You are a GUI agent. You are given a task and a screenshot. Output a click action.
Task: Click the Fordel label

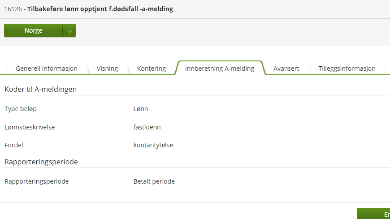pos(14,145)
